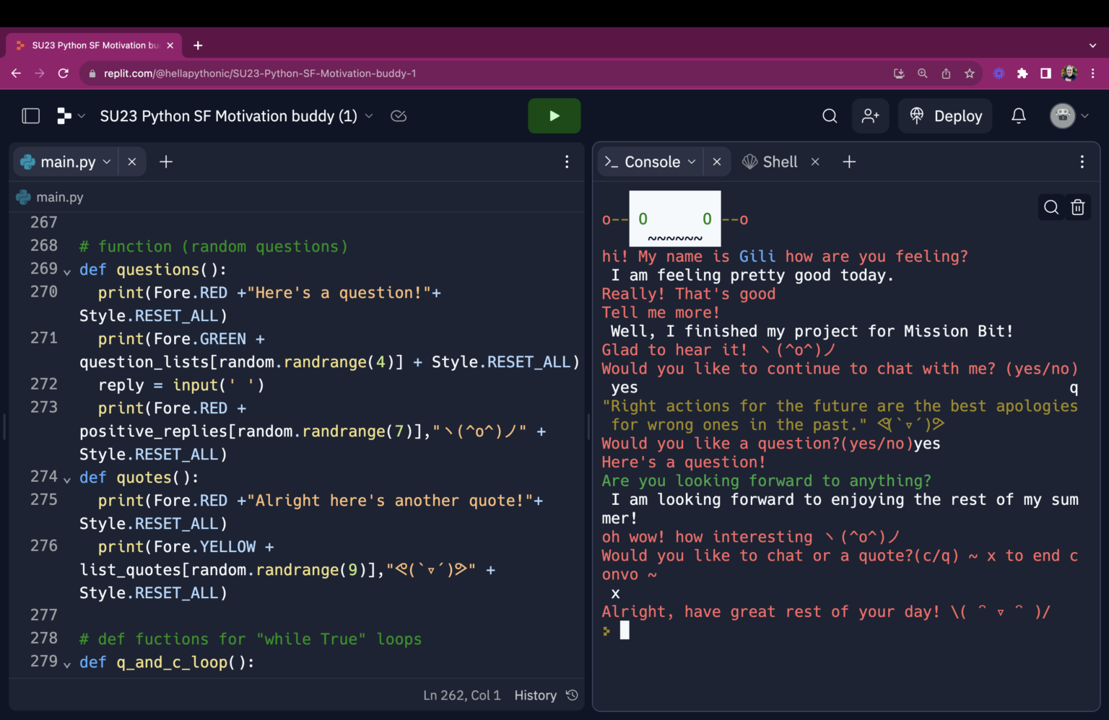Image resolution: width=1109 pixels, height=720 pixels.
Task: Add a new tab in console pane
Action: coord(849,162)
